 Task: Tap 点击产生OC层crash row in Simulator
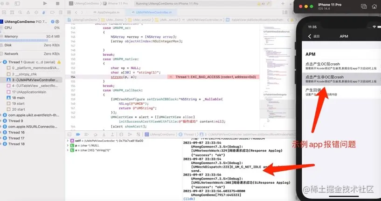(341, 66)
